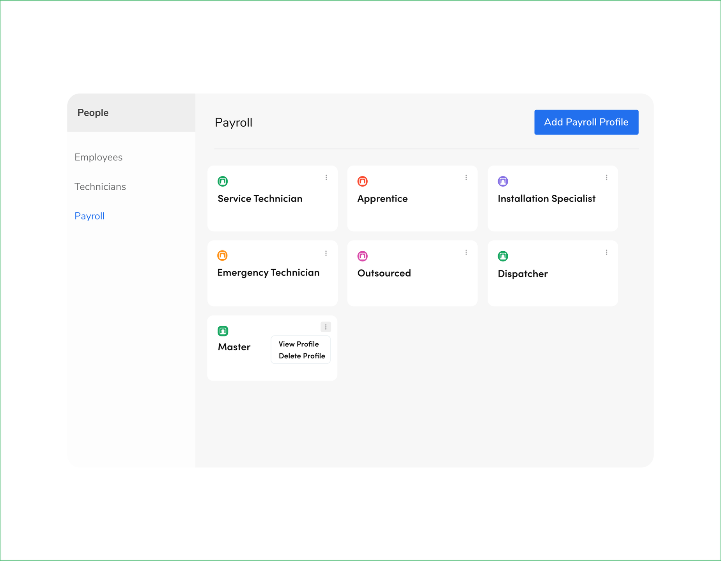Go to Employees in the sidebar
Screen dimensions: 721x561
99,157
